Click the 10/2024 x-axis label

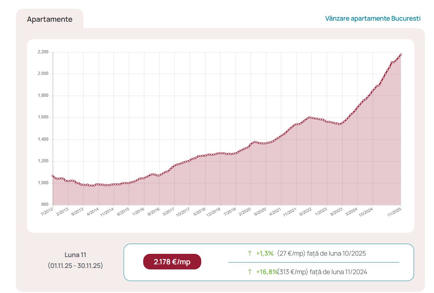coord(366,212)
